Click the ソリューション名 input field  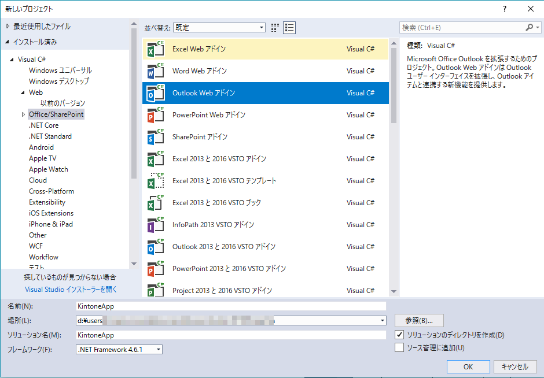click(231, 335)
